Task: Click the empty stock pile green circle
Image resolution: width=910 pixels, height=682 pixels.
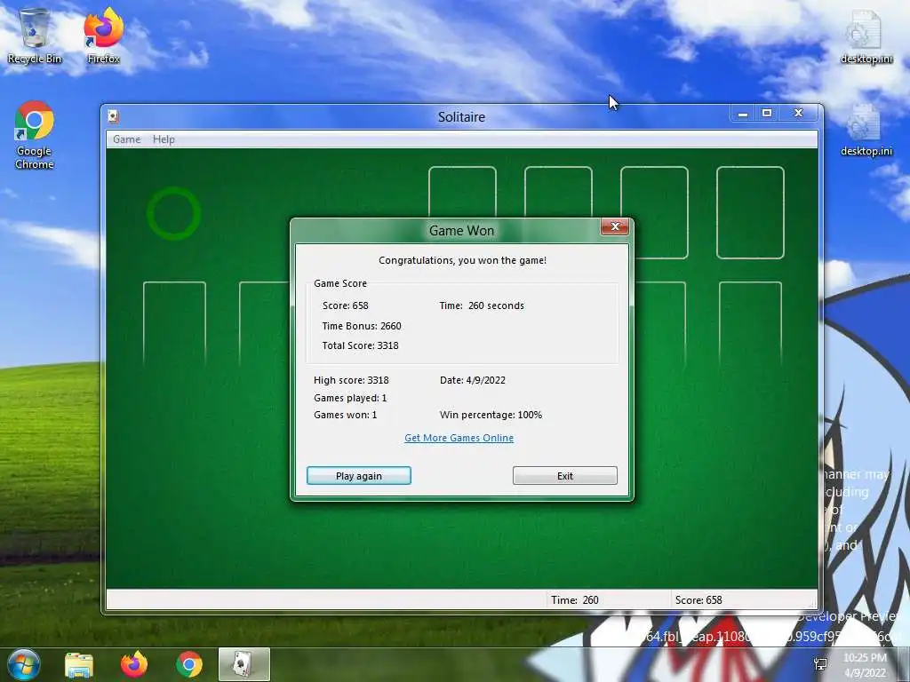Action: point(173,213)
